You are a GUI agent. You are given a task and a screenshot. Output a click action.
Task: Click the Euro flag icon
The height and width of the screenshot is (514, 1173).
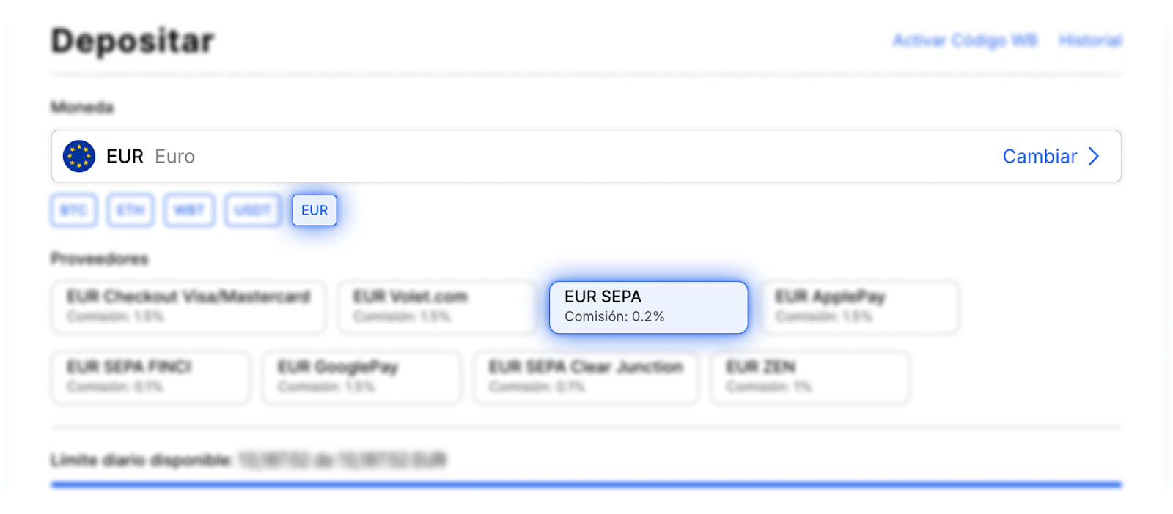tap(79, 156)
